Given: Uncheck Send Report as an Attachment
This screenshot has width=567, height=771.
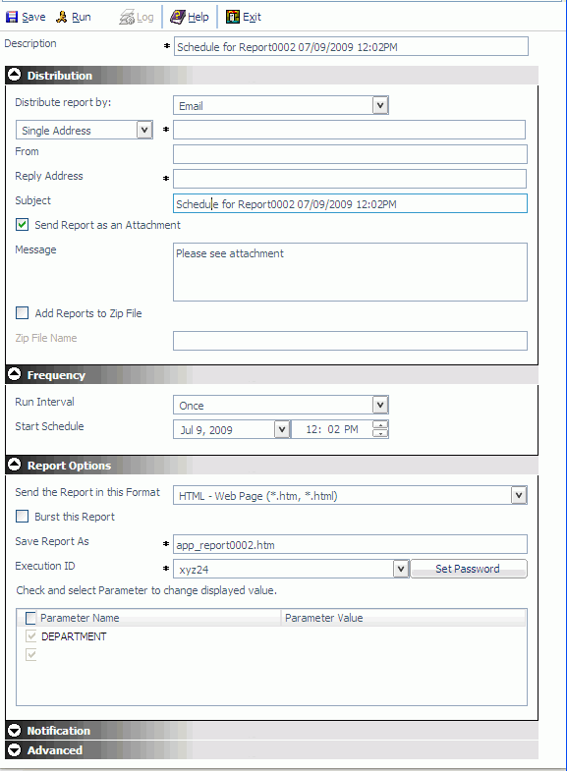Looking at the screenshot, I should [x=23, y=225].
